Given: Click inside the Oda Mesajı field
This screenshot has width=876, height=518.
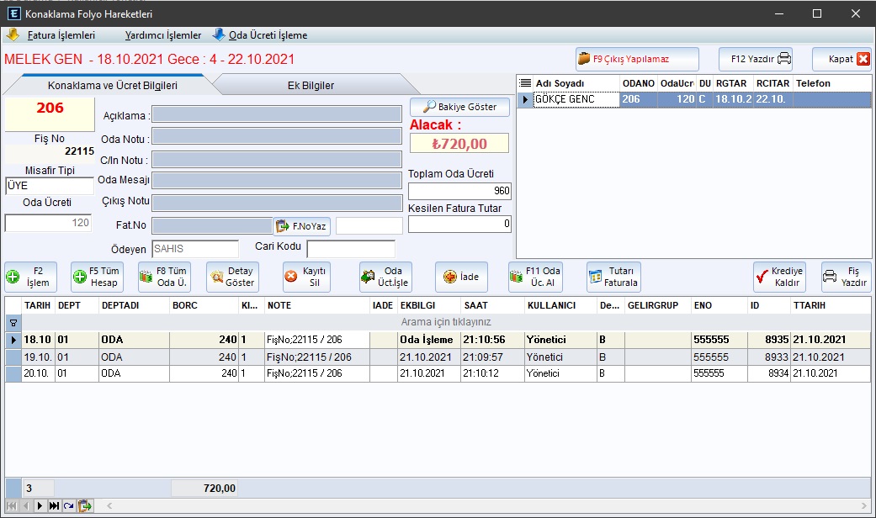Looking at the screenshot, I should (x=277, y=180).
